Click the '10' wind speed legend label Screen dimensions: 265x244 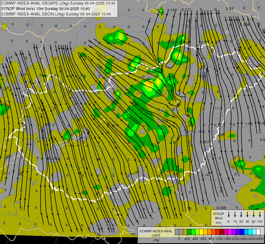coord(235,221)
